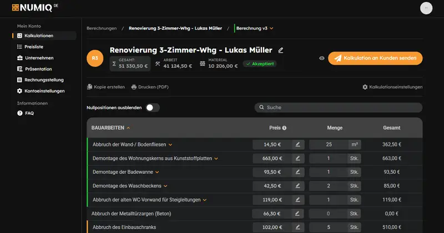
Task: Edit price 14,50 € pencil icon
Action: coord(297,144)
